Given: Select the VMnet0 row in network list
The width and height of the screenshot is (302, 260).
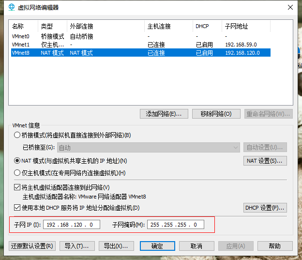Looking at the screenshot, I should click(141, 36).
